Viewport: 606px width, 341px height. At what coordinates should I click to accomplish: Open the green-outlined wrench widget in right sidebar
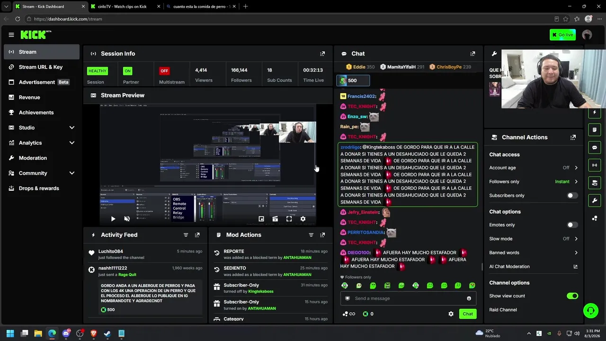pyautogui.click(x=595, y=200)
